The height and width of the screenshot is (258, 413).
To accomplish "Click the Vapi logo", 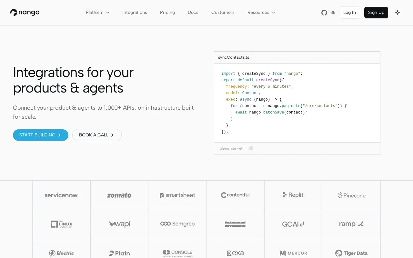I will 119,224.
